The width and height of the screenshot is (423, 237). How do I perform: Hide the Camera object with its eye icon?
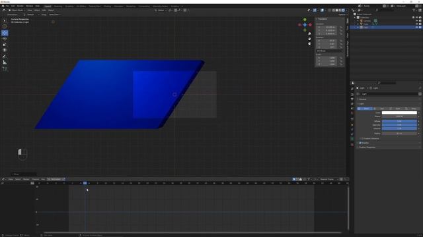[417, 20]
